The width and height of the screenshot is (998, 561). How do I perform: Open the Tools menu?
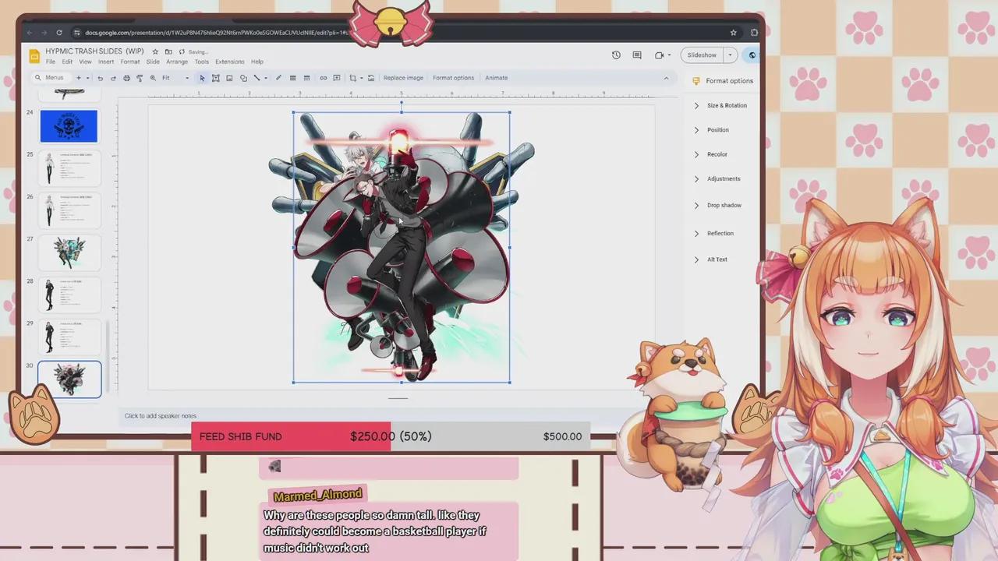pyautogui.click(x=202, y=62)
